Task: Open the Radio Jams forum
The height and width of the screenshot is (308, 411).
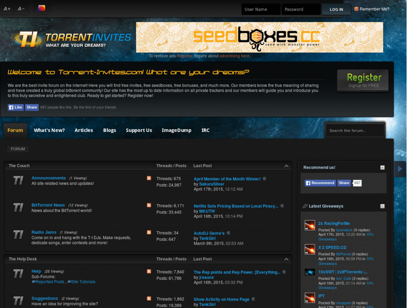Action: click(x=44, y=232)
